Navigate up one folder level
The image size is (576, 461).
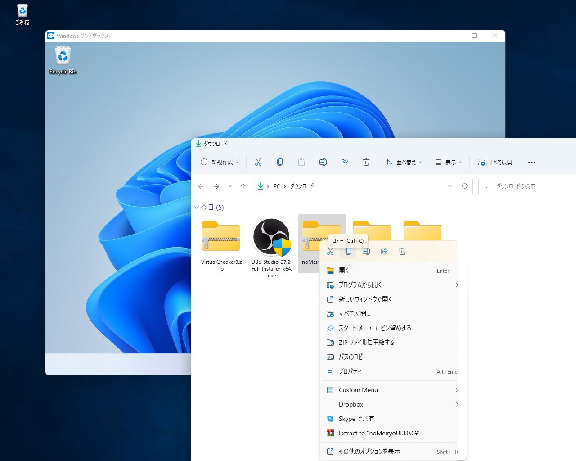pos(243,186)
